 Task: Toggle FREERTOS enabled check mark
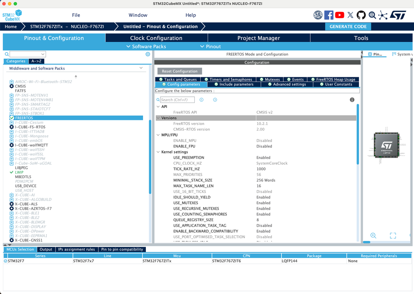pyautogui.click(x=12, y=118)
